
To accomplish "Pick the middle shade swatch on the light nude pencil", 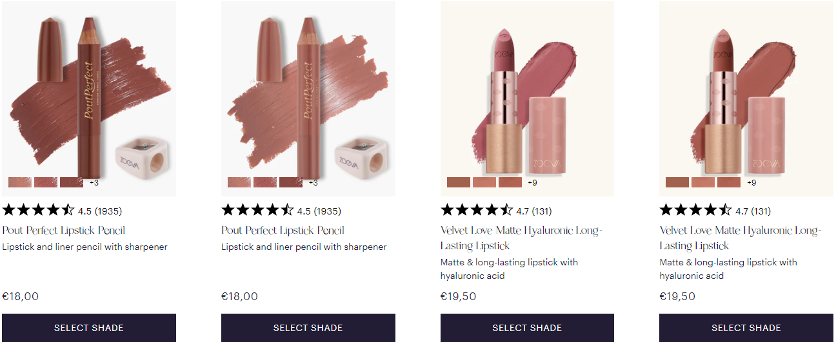I will [x=265, y=182].
